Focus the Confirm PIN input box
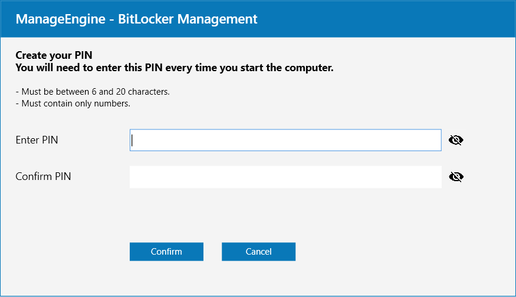Image resolution: width=516 pixels, height=297 pixels. tap(285, 177)
